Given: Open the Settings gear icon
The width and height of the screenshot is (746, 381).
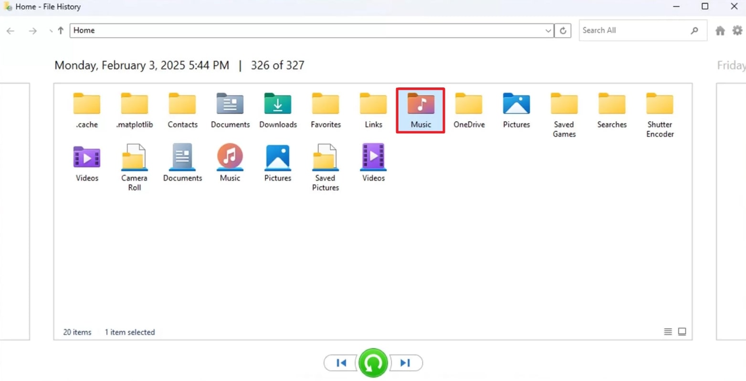Looking at the screenshot, I should (737, 30).
